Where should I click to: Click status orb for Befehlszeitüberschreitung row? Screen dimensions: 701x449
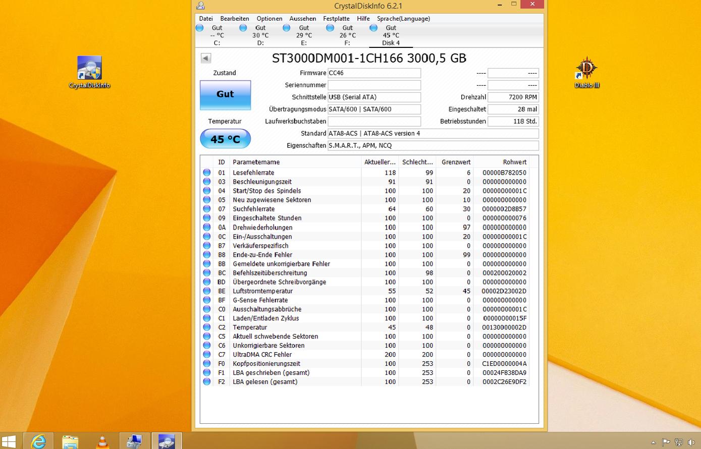[207, 273]
